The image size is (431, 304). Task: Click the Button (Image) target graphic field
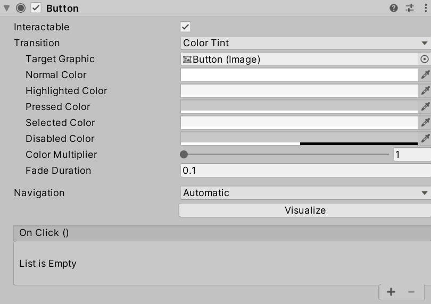click(299, 60)
